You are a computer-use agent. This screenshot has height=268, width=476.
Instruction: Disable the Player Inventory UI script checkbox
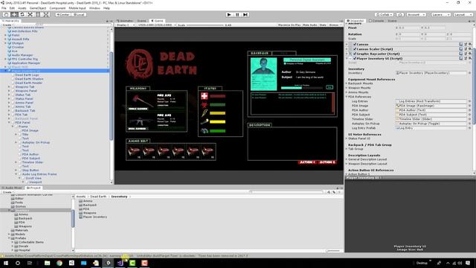(x=355, y=58)
